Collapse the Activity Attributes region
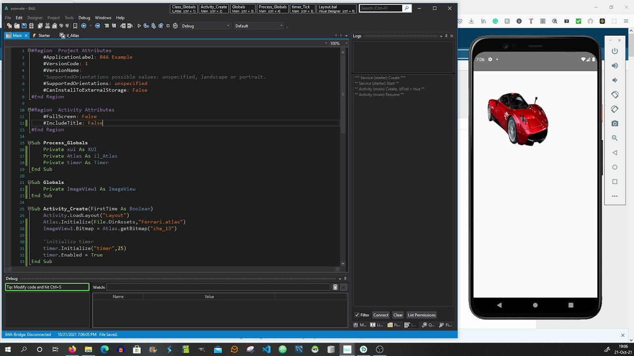The width and height of the screenshot is (634, 356). pos(30,110)
